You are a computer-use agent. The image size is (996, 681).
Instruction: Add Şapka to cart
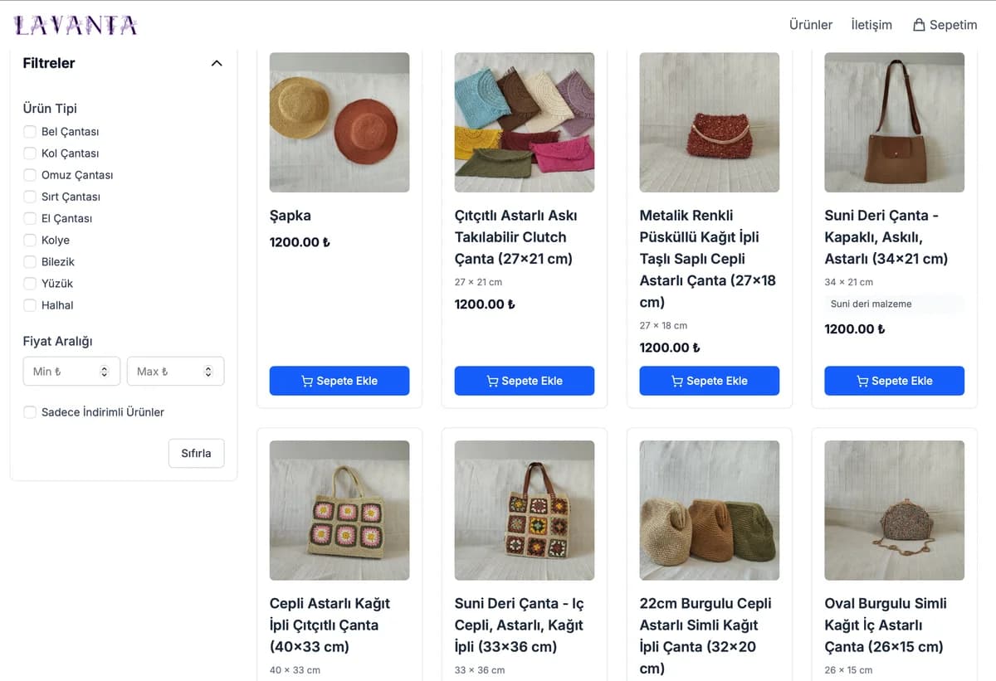click(x=339, y=381)
